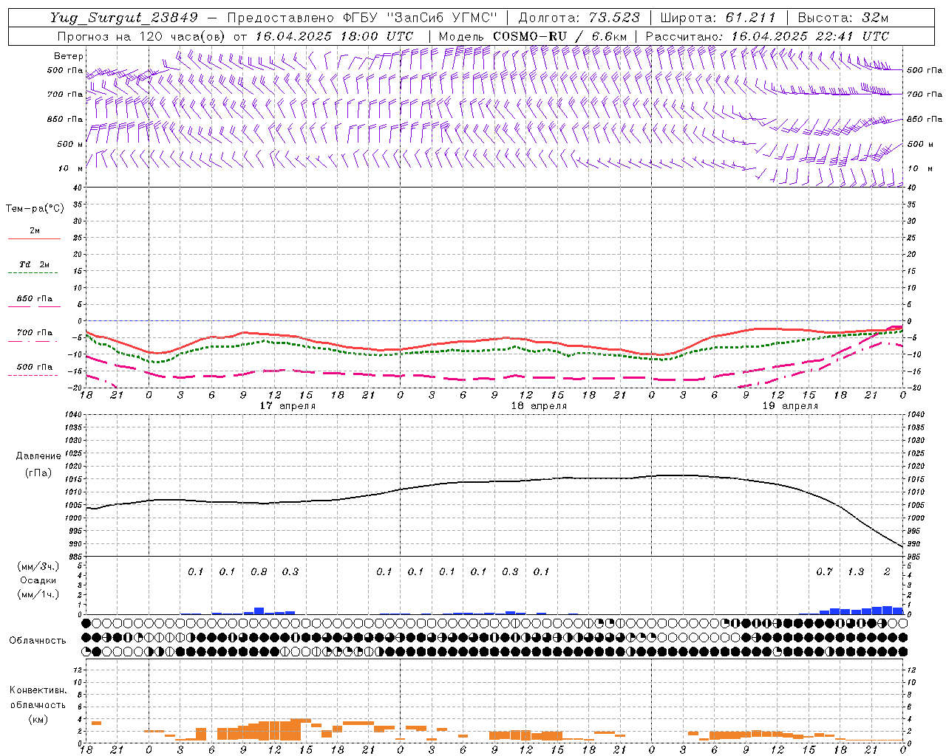946x756 pixels.
Task: Click the (мм/3ч.) precipitation unit label
Action: [x=38, y=566]
